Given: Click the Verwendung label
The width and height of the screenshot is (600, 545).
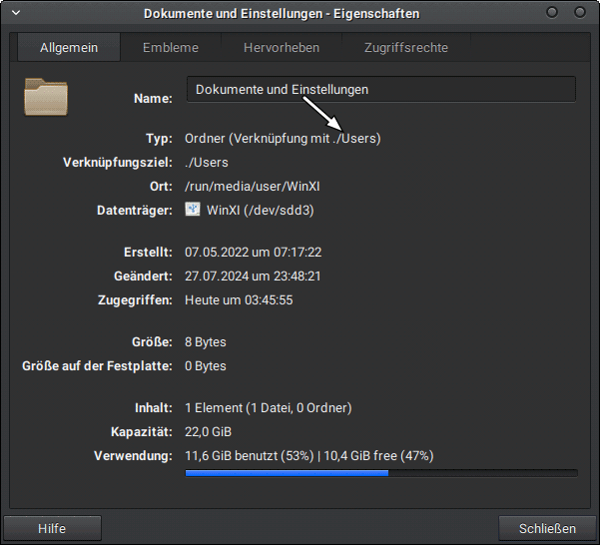Looking at the screenshot, I should tap(133, 455).
